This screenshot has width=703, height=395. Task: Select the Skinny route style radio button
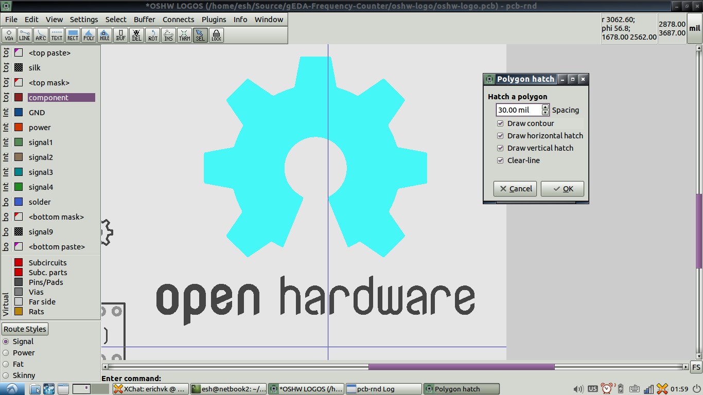click(x=5, y=375)
